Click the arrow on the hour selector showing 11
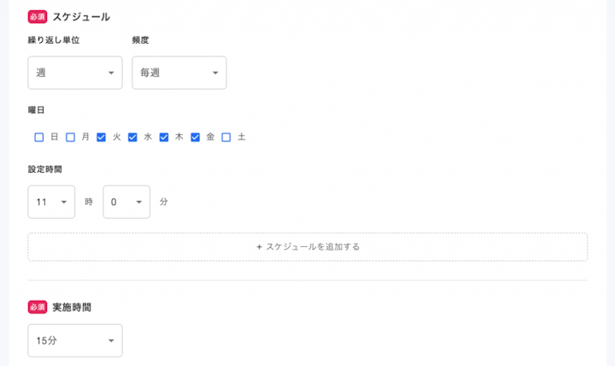 tap(63, 203)
